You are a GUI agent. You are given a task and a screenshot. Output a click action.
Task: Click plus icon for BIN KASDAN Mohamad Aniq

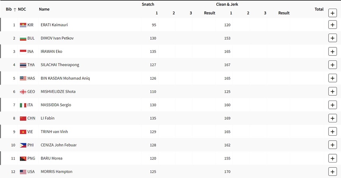(332, 78)
